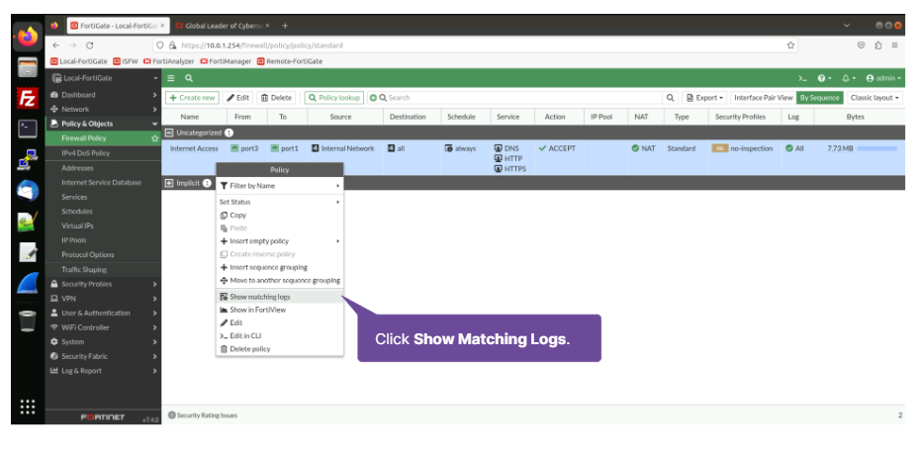The image size is (916, 454).
Task: Choose Copy in context menu
Action: pyautogui.click(x=279, y=215)
